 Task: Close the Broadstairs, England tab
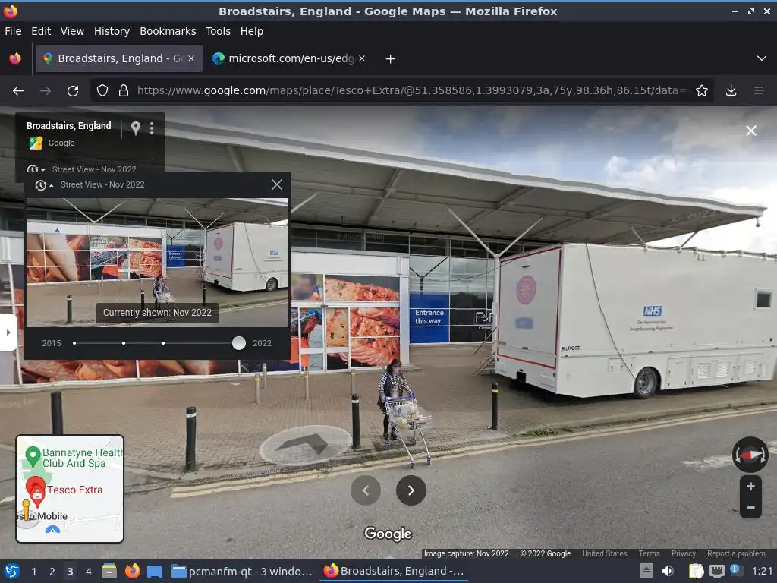191,58
